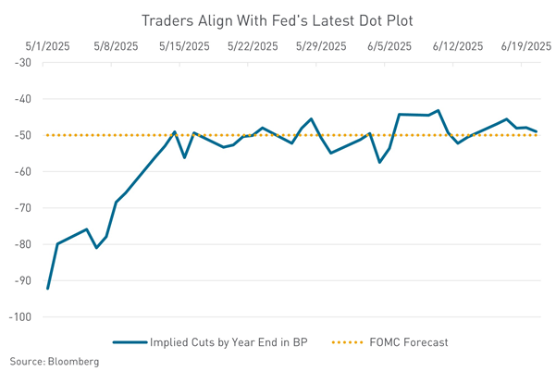Click the 6/19/2025 date axis label

pos(525,44)
